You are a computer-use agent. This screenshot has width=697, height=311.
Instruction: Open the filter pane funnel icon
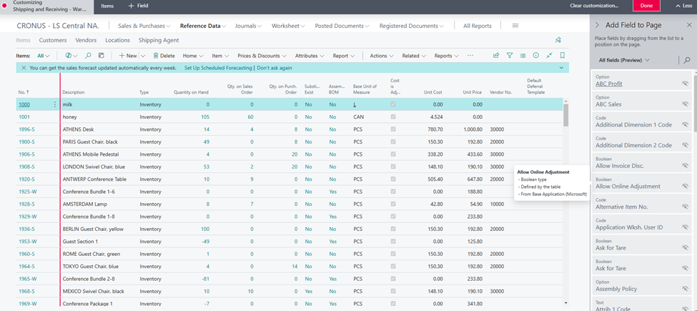pyautogui.click(x=510, y=56)
